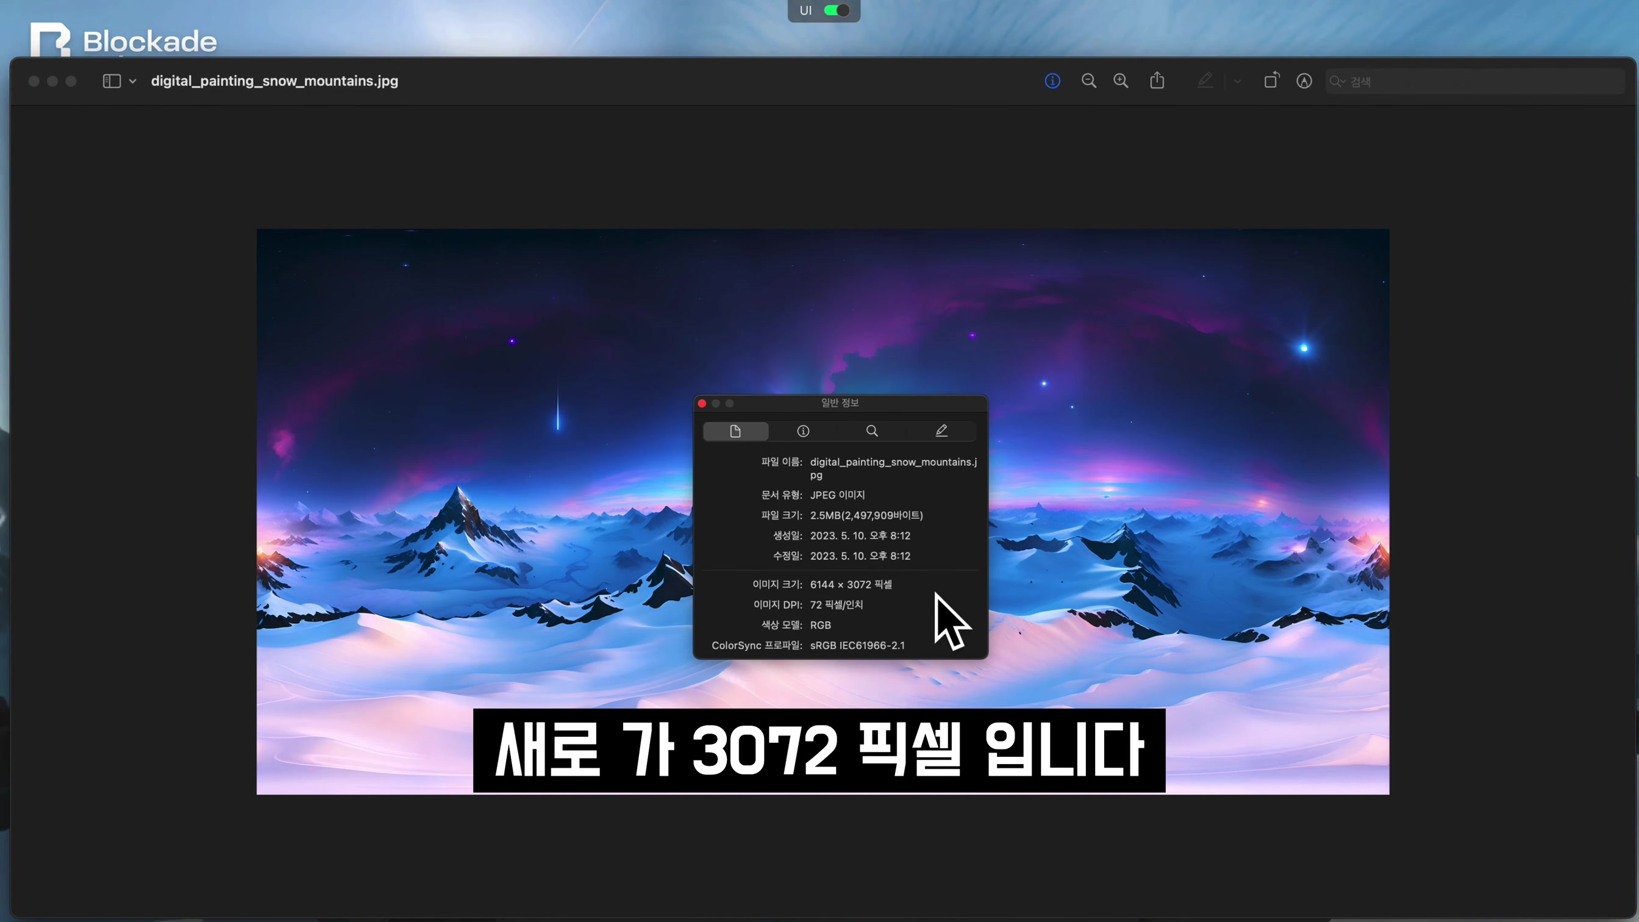The width and height of the screenshot is (1639, 922).
Task: Click the 6144 × 3072 픽셀 value
Action: point(851,584)
